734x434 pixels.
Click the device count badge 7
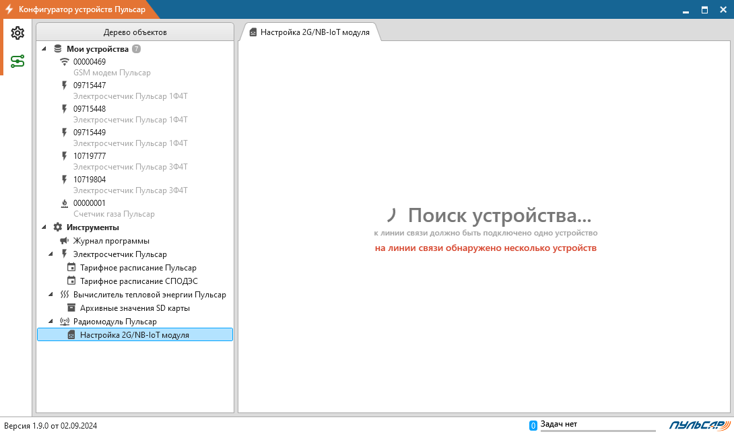(136, 48)
